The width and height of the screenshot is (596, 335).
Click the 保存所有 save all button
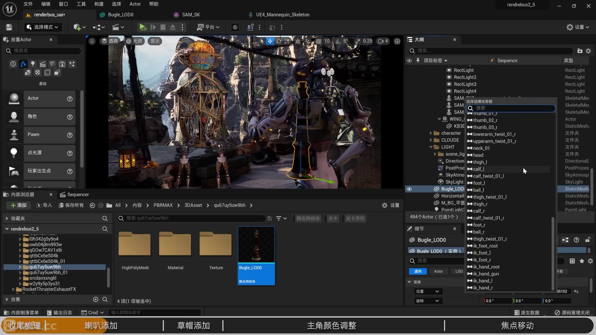71,205
